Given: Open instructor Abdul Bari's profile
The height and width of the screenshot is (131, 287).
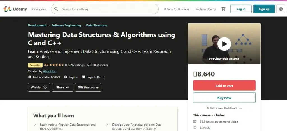Looking at the screenshot, I should click(50, 71).
